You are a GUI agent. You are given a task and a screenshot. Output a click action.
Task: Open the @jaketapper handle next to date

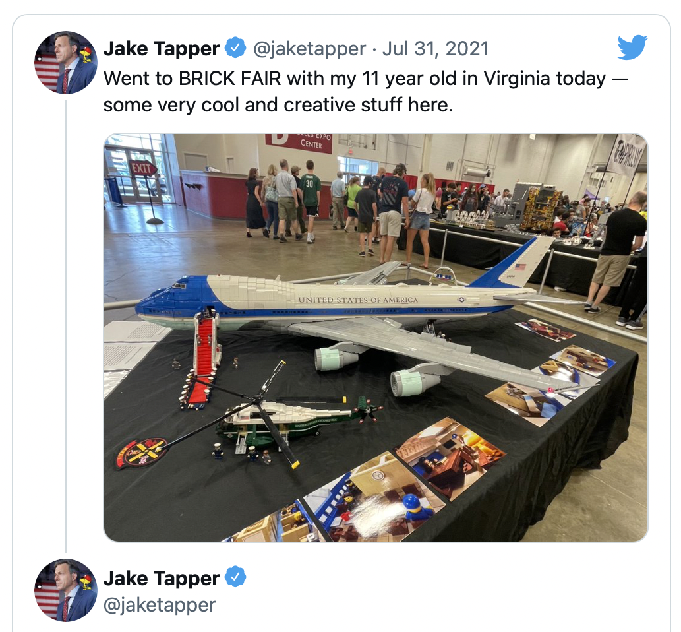[x=309, y=49]
